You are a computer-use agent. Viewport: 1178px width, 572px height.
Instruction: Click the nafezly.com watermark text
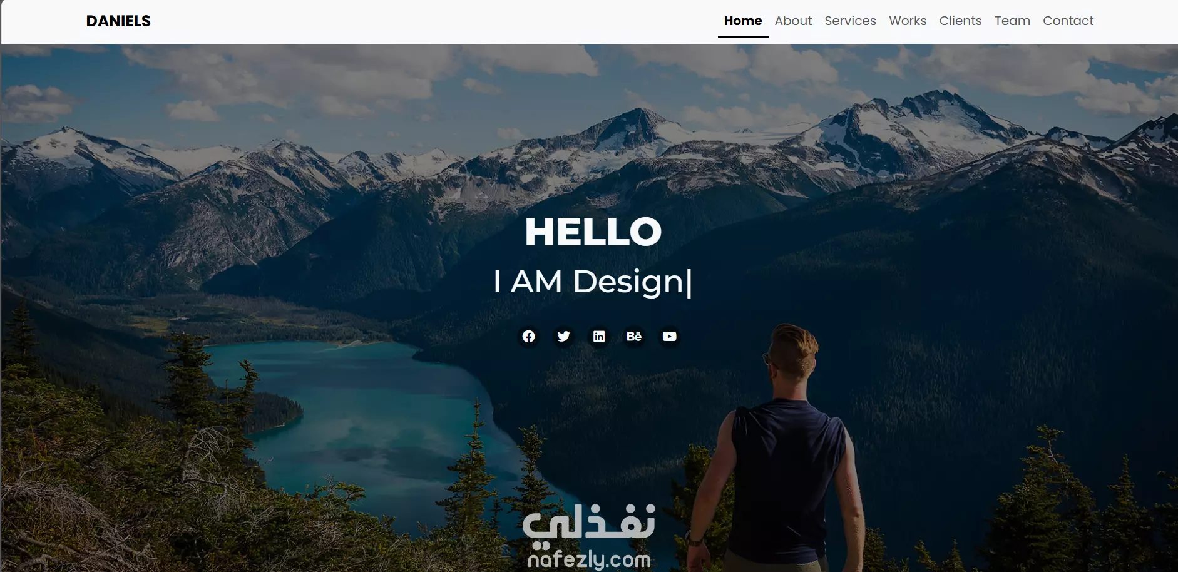click(x=589, y=559)
